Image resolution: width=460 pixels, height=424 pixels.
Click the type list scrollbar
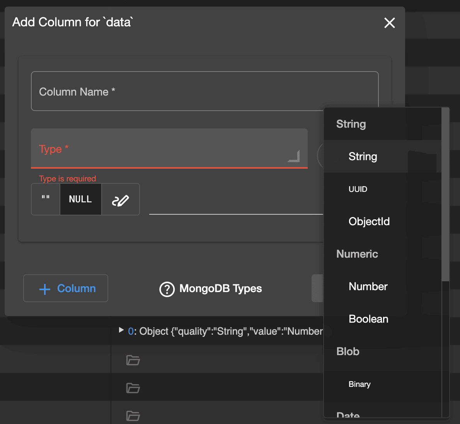[x=445, y=193]
